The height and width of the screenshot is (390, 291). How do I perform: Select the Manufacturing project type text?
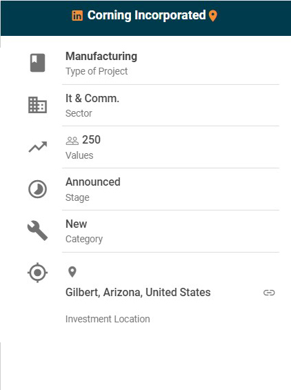click(x=101, y=57)
